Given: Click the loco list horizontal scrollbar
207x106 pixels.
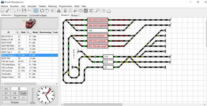Looking at the screenshot, I should [20, 84].
